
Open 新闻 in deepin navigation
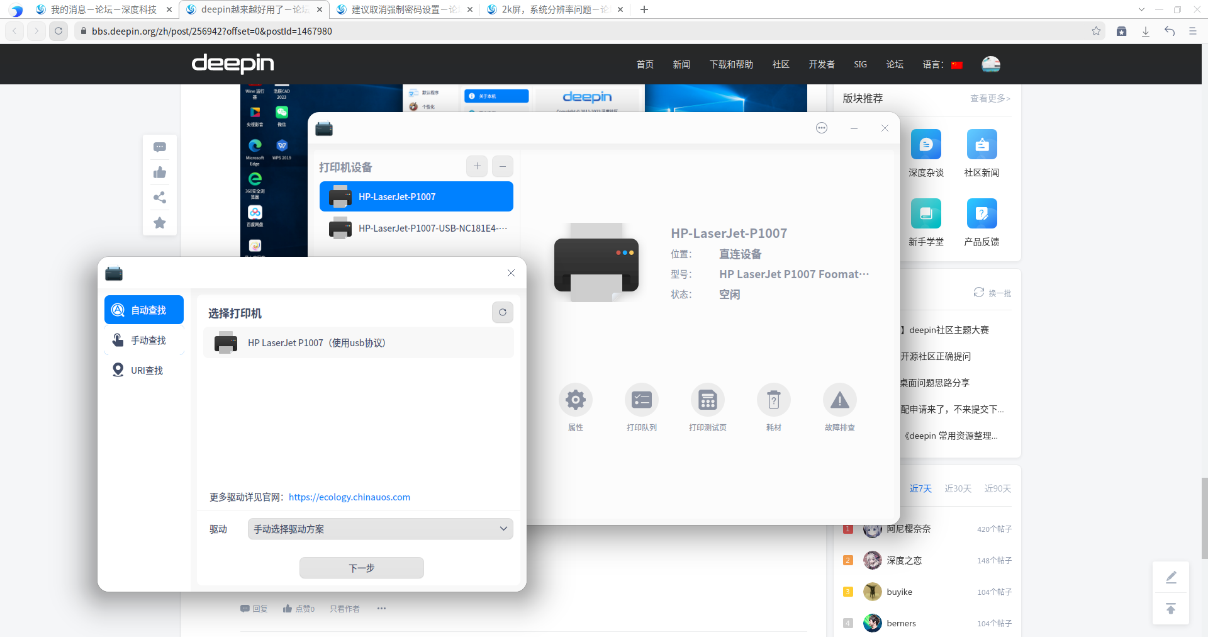pyautogui.click(x=681, y=64)
